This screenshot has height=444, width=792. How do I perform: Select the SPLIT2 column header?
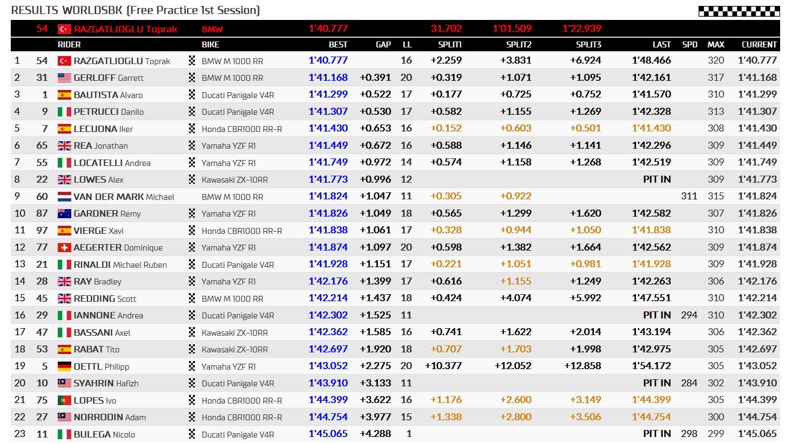[519, 45]
